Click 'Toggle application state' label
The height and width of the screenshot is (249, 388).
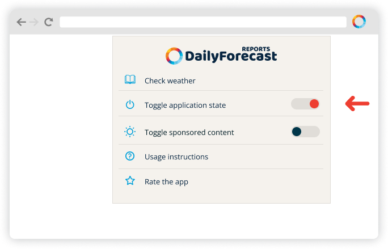(185, 105)
